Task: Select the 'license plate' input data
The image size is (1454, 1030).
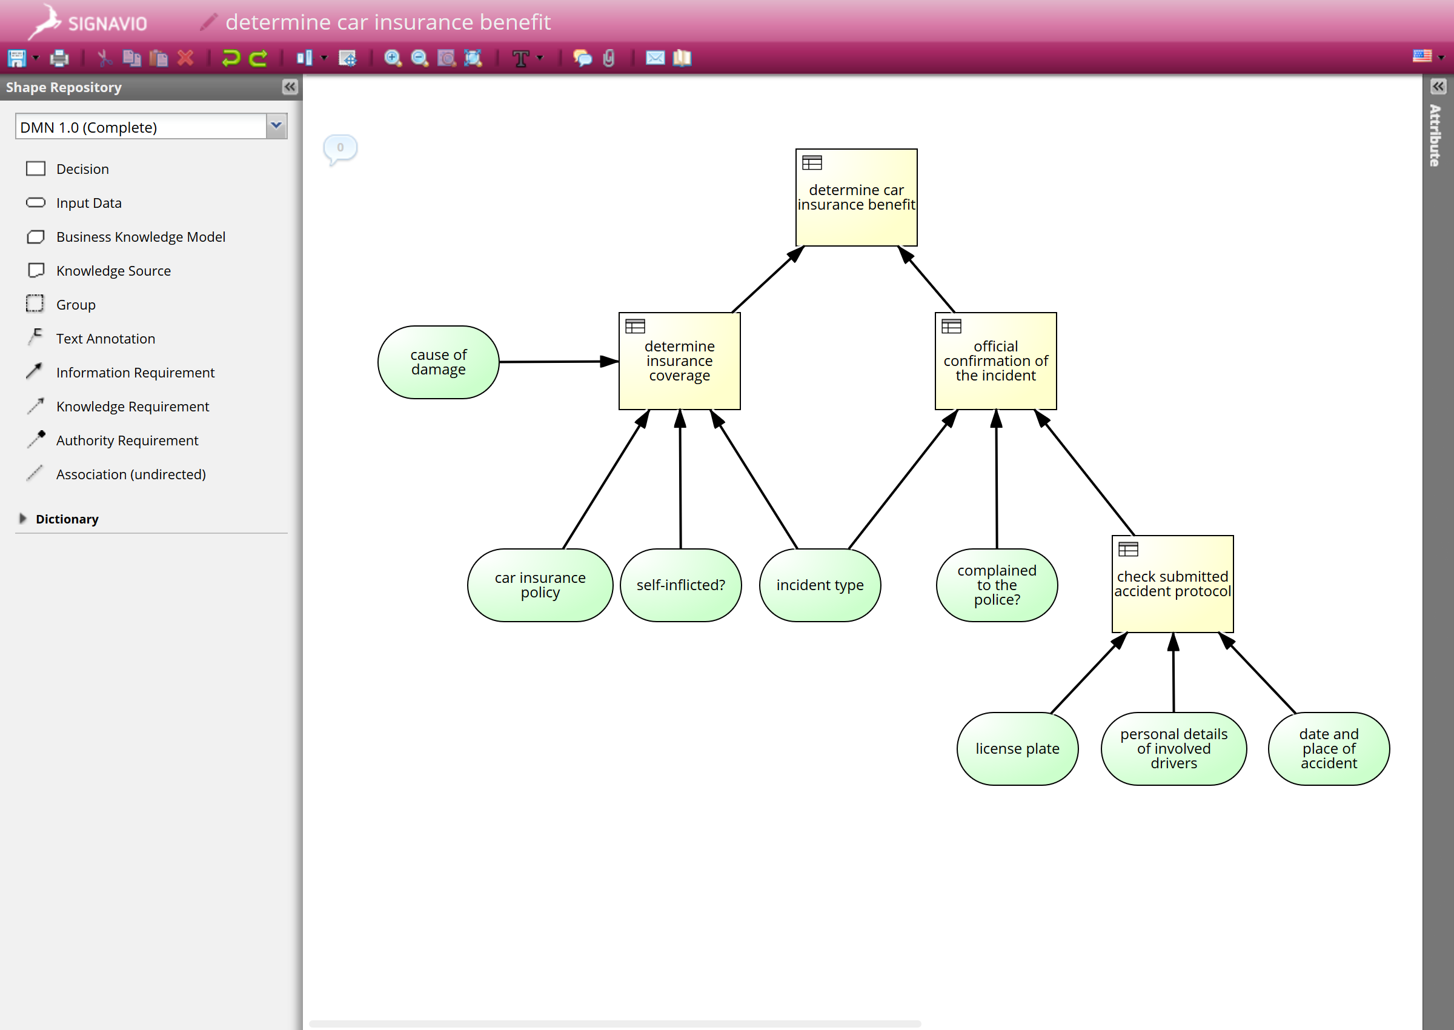Action: [1018, 749]
